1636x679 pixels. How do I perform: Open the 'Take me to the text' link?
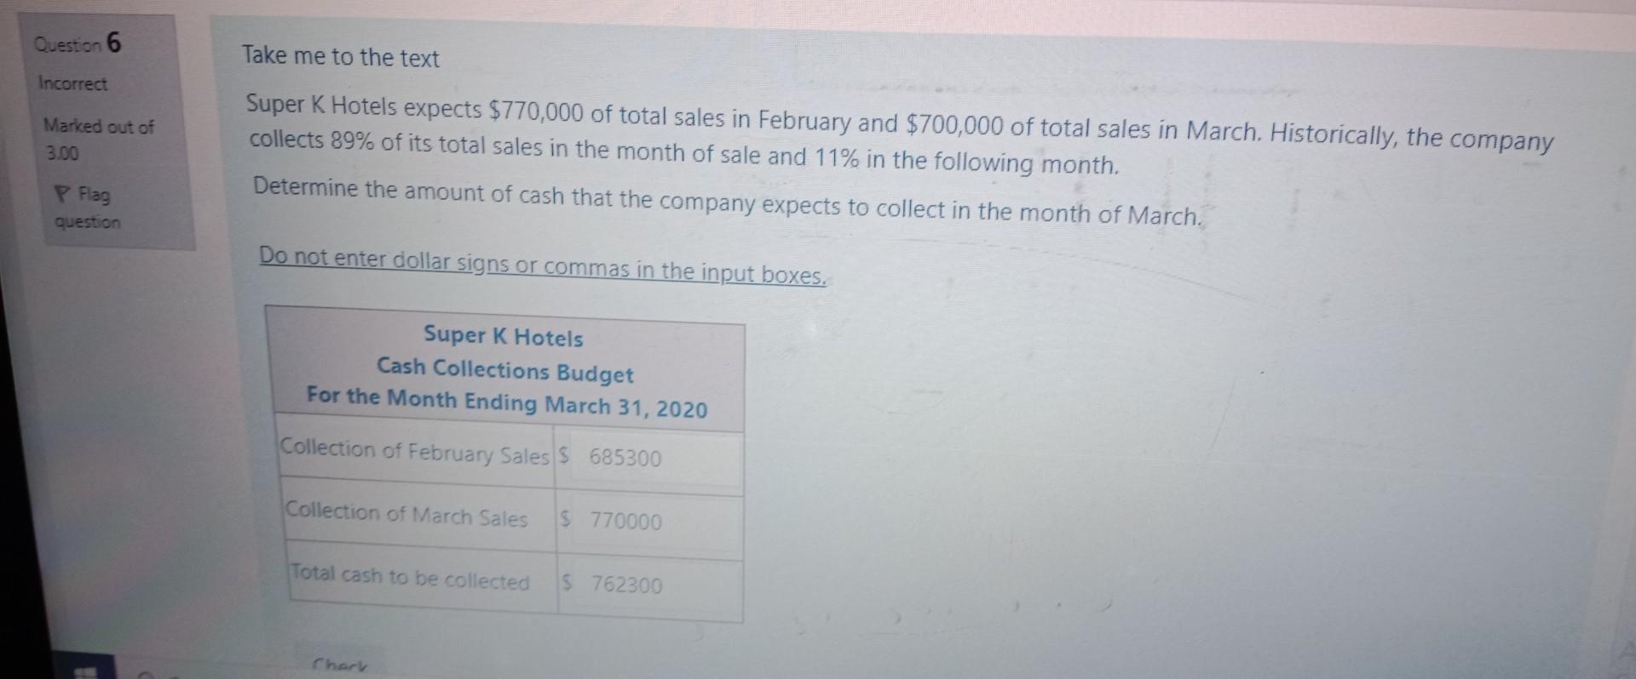click(x=341, y=57)
